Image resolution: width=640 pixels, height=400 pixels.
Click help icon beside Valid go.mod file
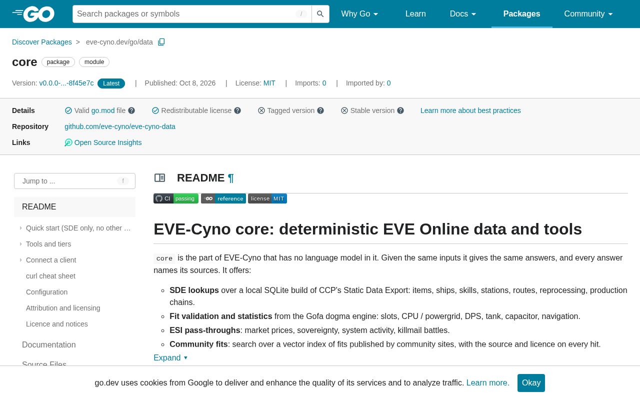[x=131, y=110]
